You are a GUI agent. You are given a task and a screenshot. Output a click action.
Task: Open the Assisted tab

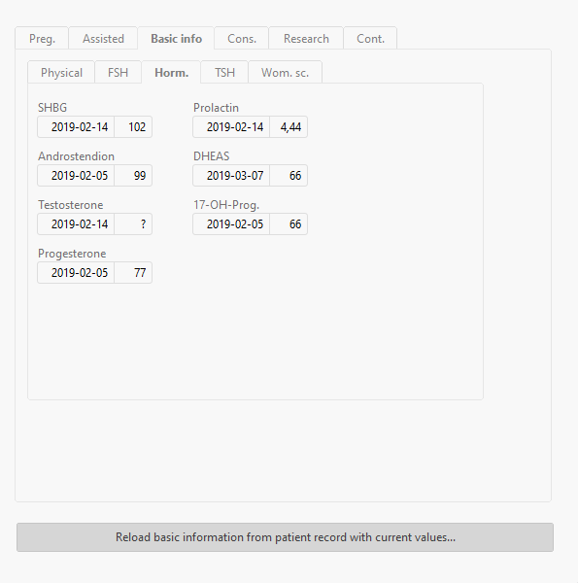[103, 38]
